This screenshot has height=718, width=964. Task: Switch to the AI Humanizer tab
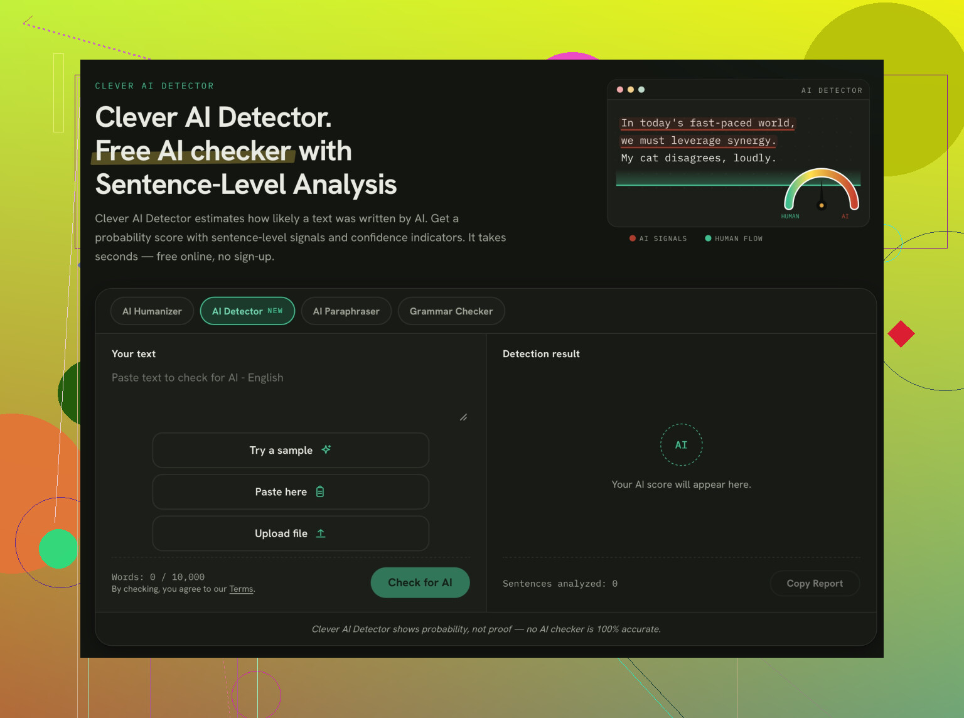coord(152,311)
